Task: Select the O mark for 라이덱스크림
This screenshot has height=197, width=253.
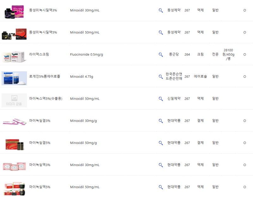Action: click(244, 54)
